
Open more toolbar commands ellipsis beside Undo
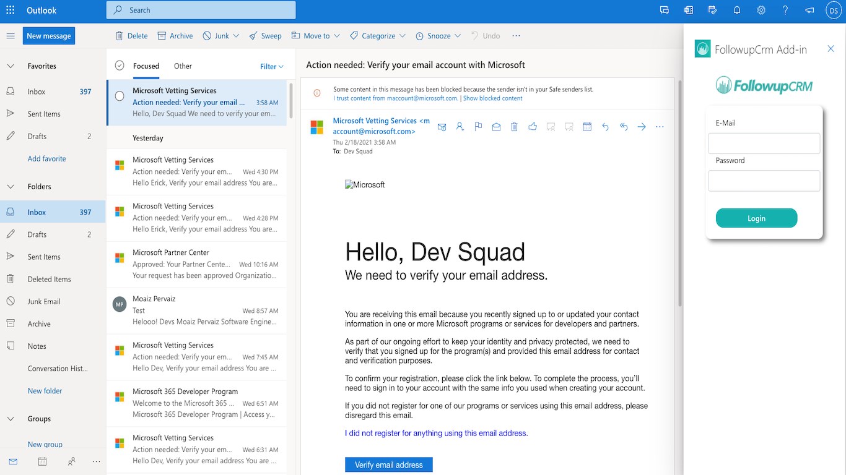click(516, 36)
